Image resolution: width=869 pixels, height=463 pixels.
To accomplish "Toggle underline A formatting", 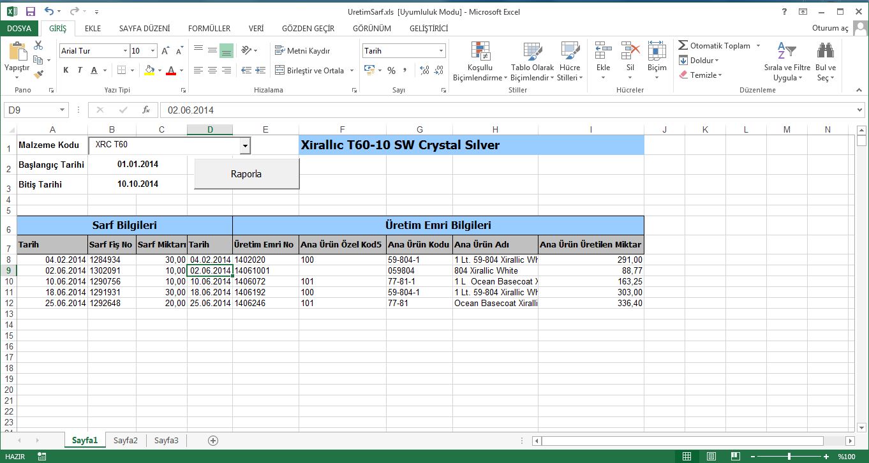I will click(94, 71).
